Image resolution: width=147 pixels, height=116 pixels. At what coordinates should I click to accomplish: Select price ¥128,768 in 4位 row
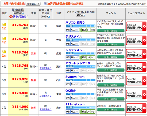coord(20,66)
